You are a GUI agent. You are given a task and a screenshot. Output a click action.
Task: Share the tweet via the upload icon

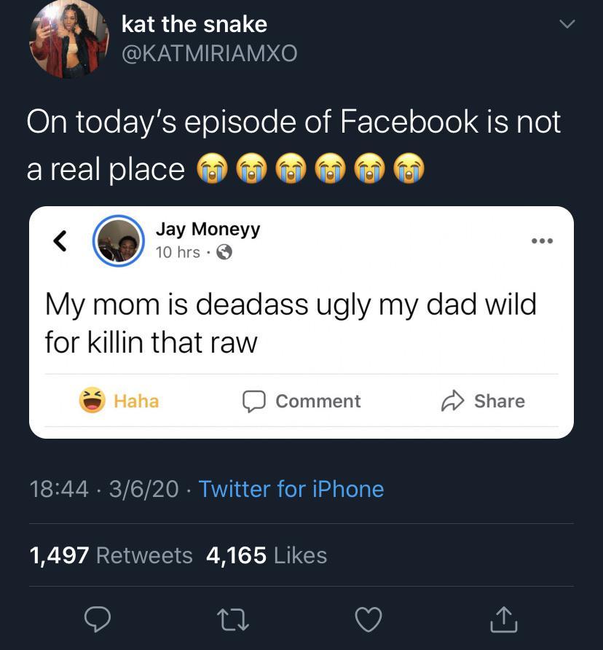click(x=503, y=620)
